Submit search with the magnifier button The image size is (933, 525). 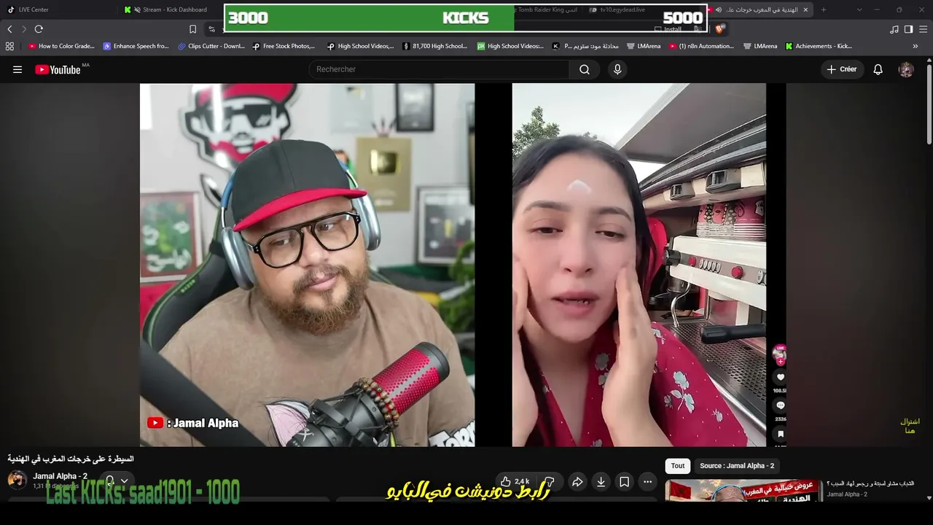pos(585,69)
